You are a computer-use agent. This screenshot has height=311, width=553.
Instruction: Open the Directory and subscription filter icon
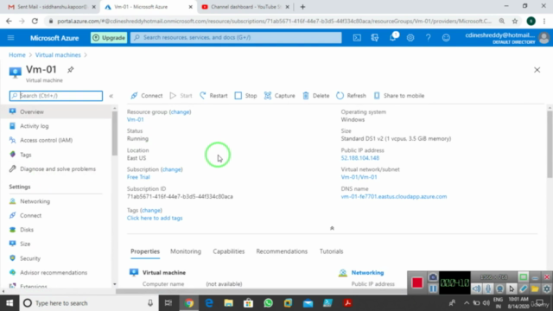(374, 38)
